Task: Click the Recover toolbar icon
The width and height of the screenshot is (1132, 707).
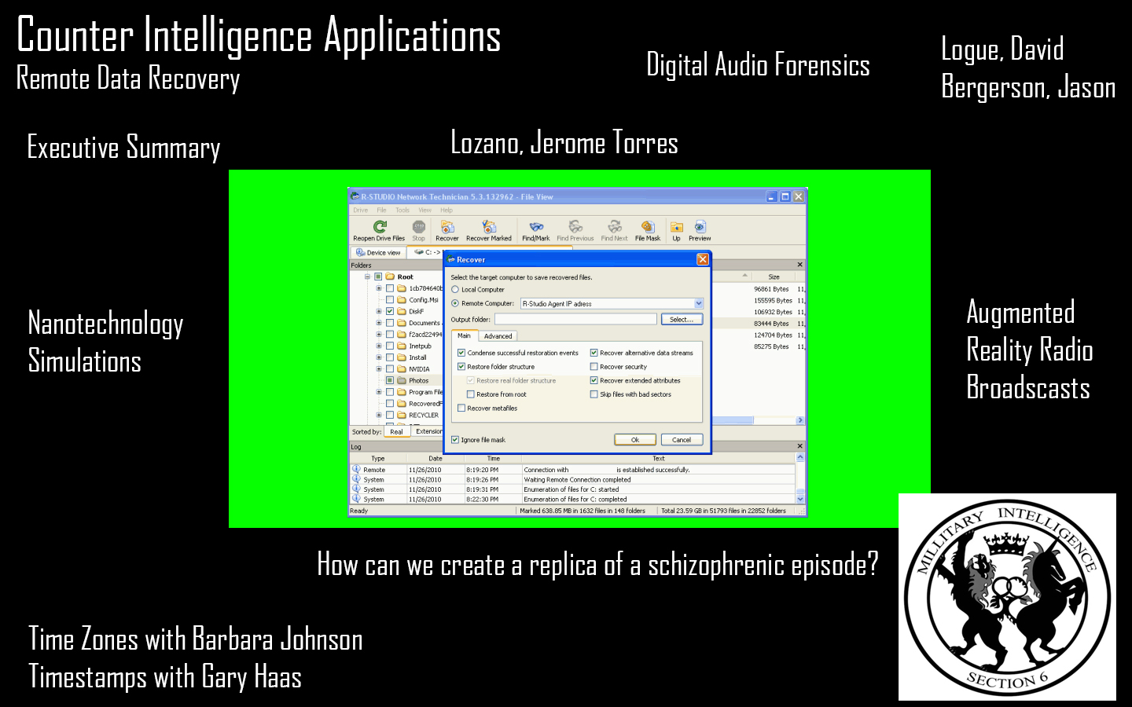Action: pyautogui.click(x=447, y=228)
